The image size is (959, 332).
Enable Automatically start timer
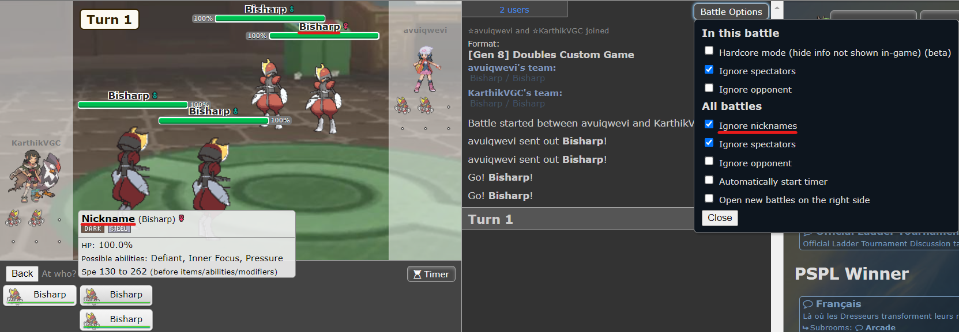click(709, 180)
